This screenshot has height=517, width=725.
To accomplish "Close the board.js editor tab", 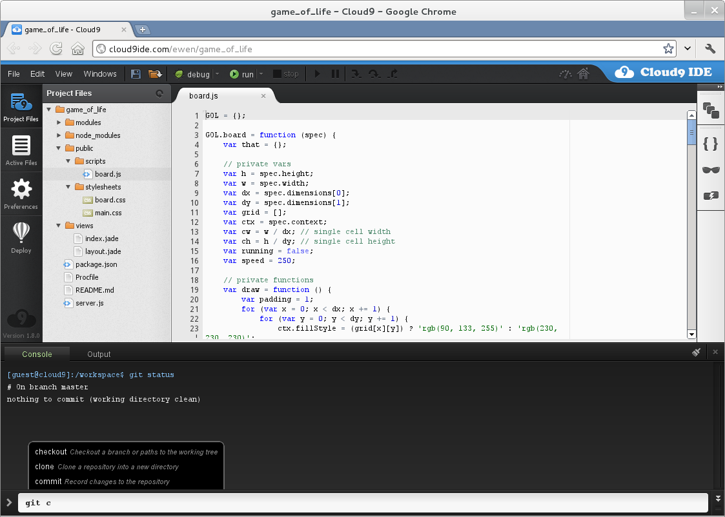I will pyautogui.click(x=263, y=96).
